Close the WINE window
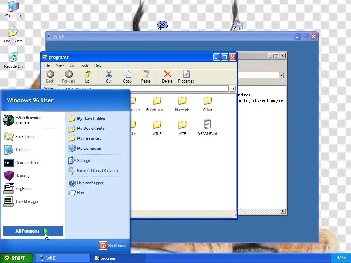 pyautogui.click(x=313, y=37)
